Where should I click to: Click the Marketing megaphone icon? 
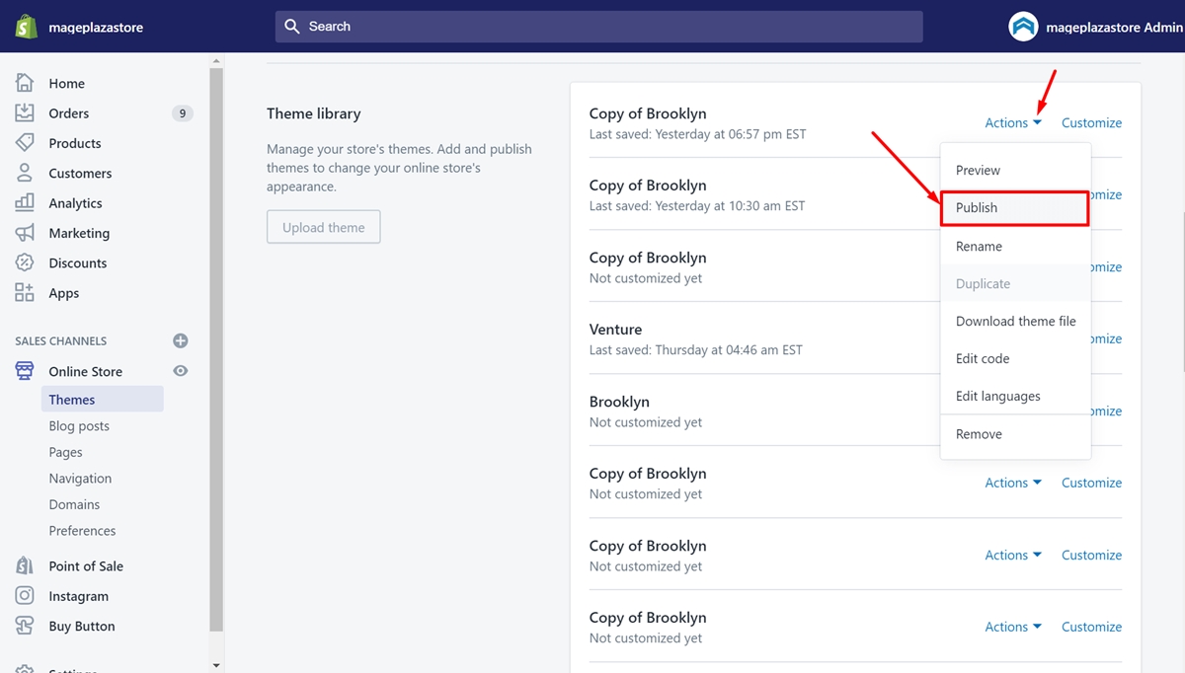coord(25,233)
